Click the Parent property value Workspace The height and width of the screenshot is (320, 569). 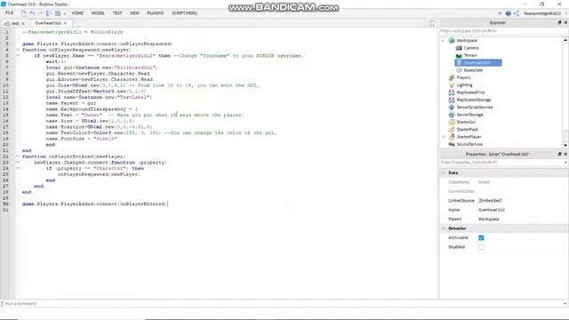pyautogui.click(x=488, y=220)
